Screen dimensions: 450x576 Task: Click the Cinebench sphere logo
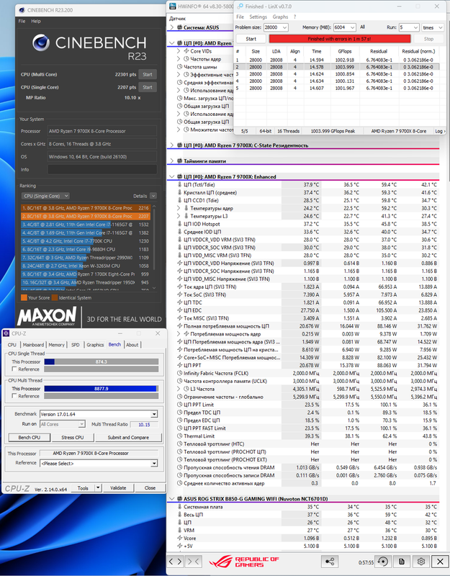41,42
